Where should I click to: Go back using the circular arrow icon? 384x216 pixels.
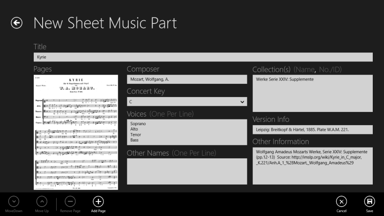point(17,23)
